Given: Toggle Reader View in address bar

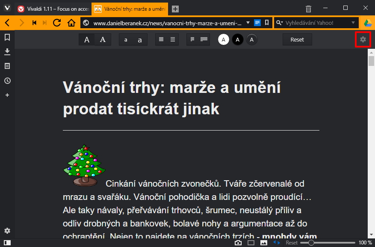Looking at the screenshot, I should tap(257, 23).
